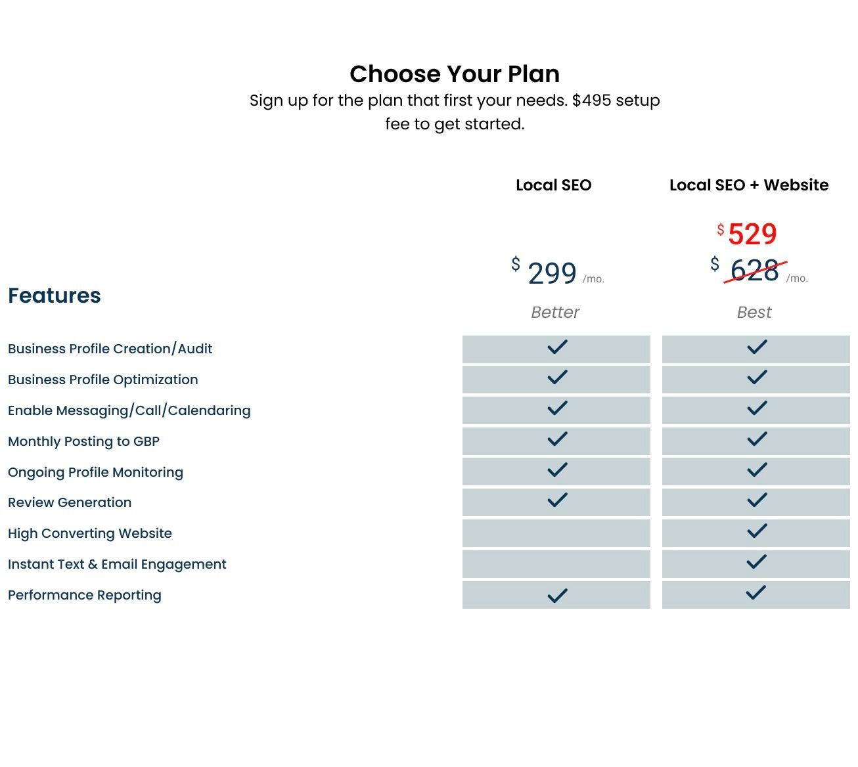Viewport: 858px width, 767px height.
Task: Click the Features heading
Action: pos(55,296)
